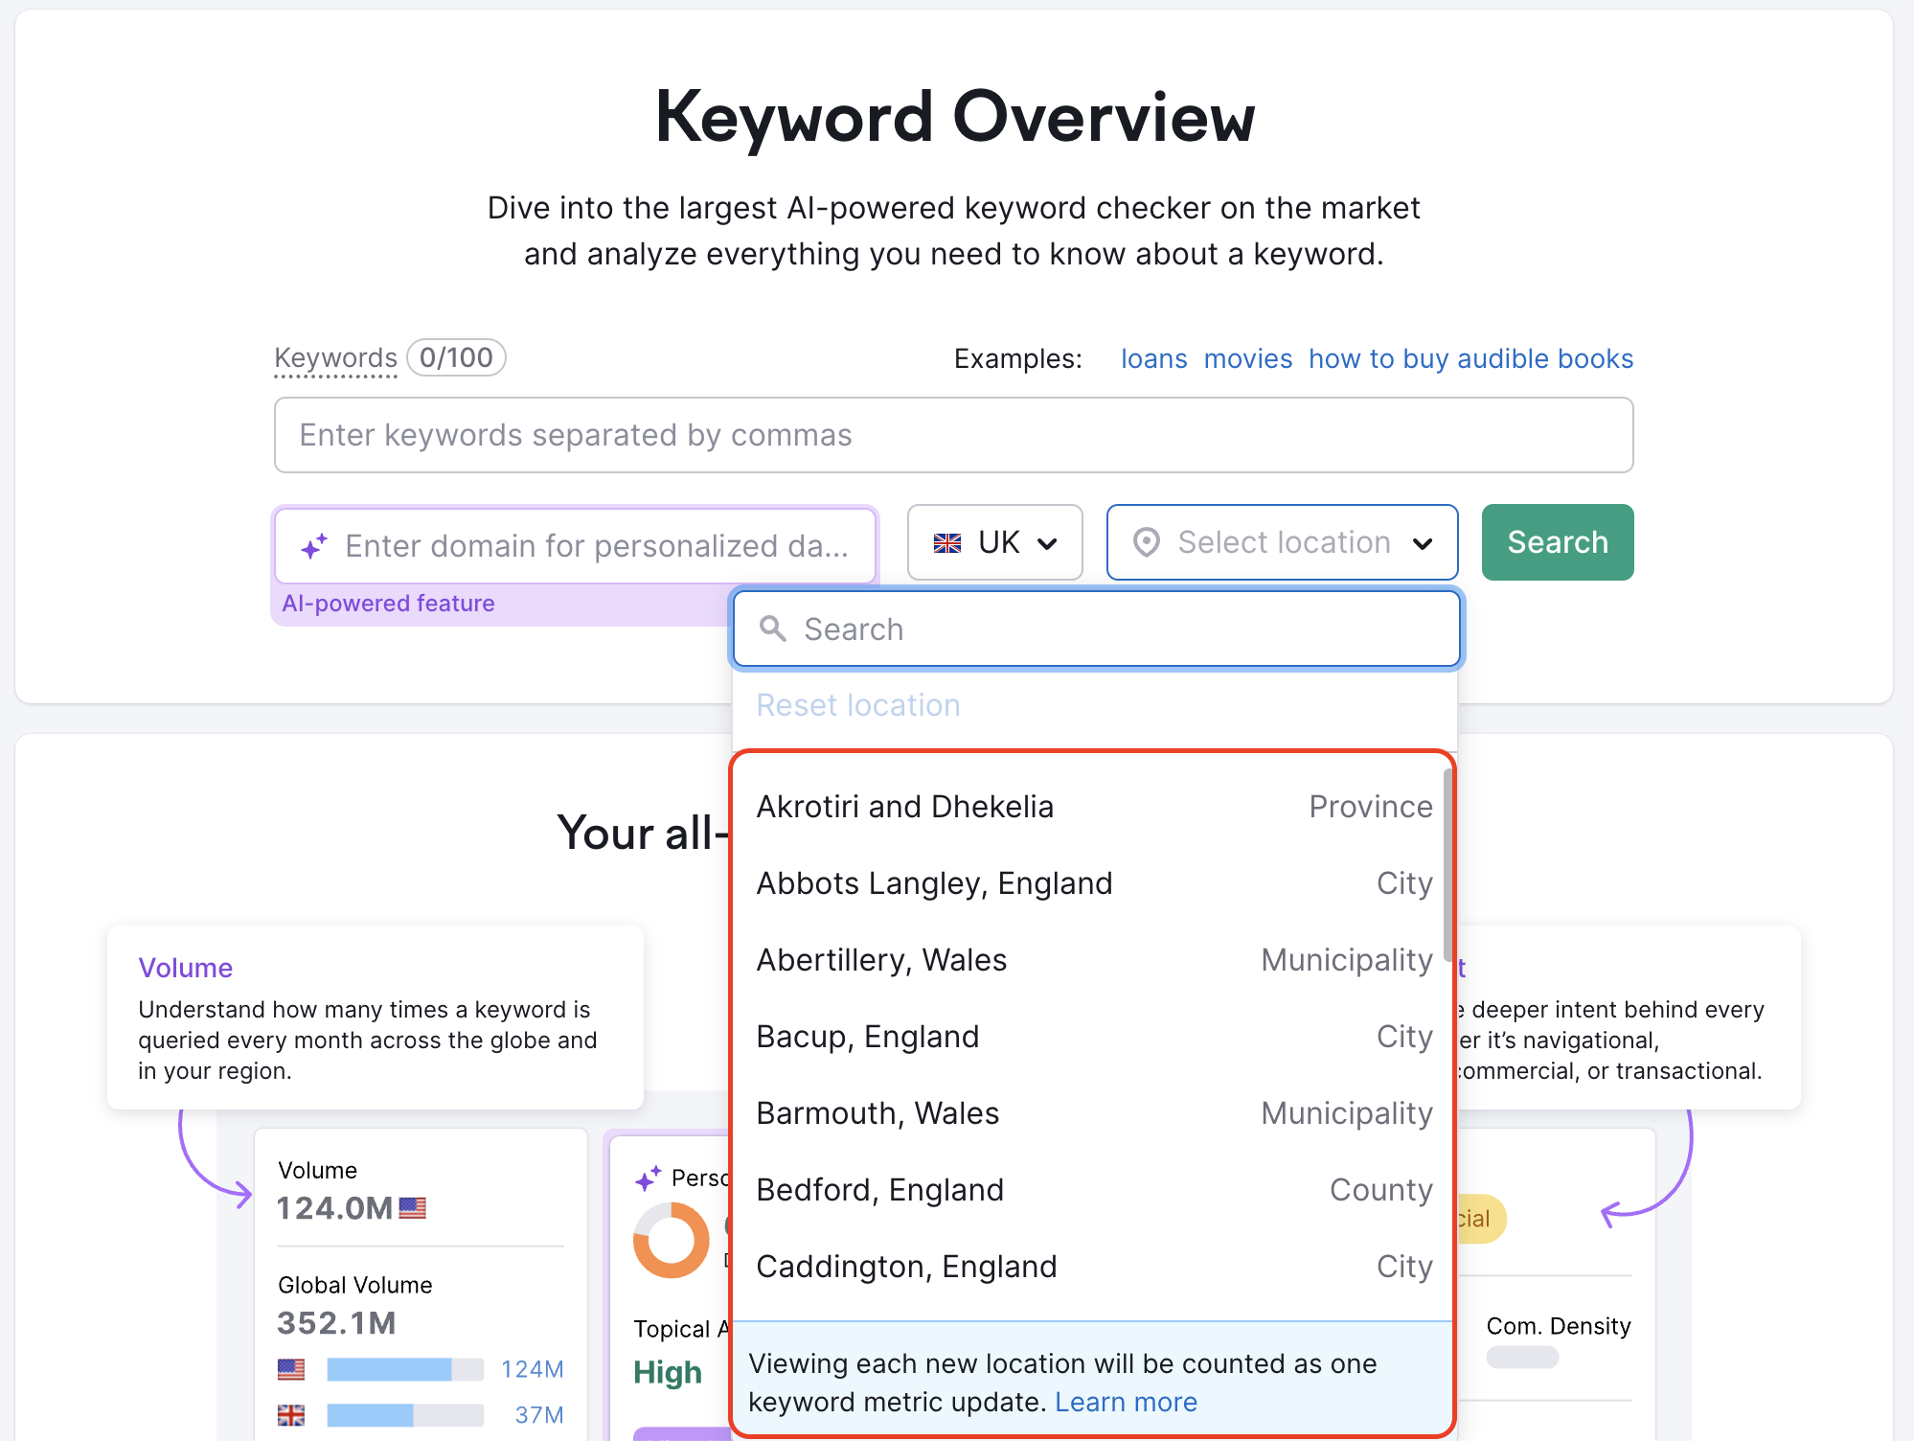Open the example keyword 'movies'
1914x1441 pixels.
(1247, 358)
